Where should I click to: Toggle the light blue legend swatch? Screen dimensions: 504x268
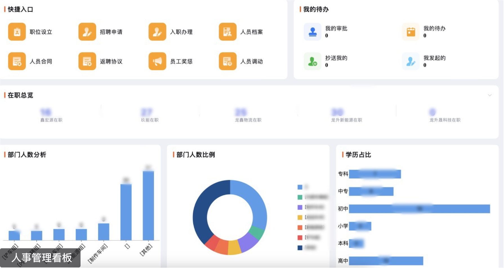300,187
